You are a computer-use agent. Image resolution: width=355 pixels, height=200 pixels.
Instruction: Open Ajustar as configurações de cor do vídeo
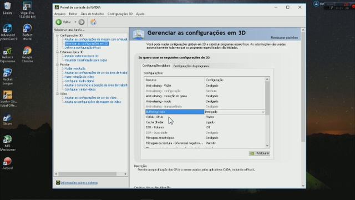coord(90,98)
